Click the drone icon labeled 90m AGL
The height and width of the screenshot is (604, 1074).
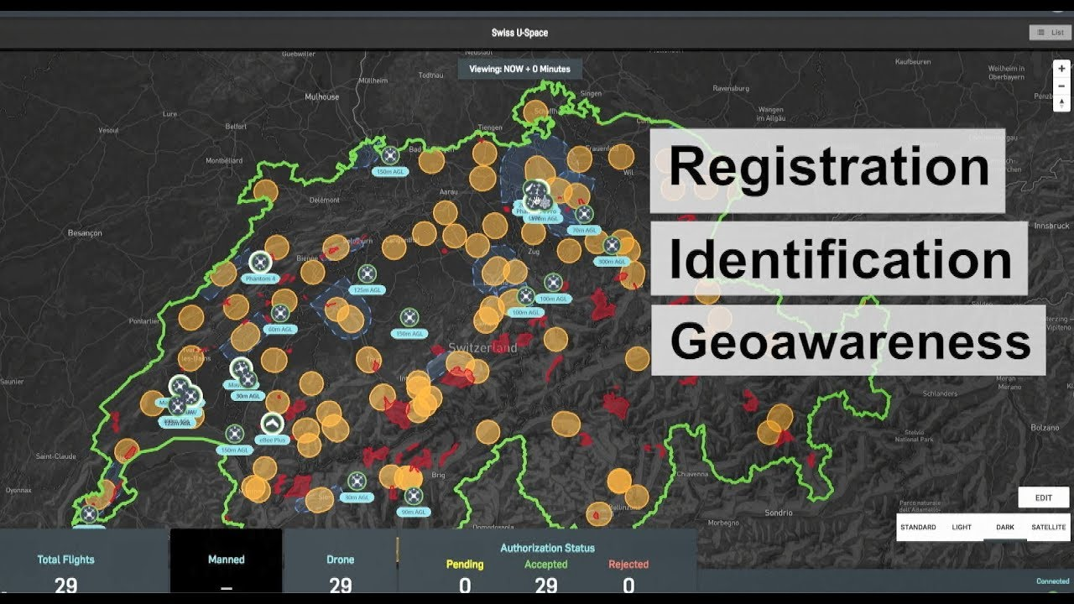[x=413, y=496]
